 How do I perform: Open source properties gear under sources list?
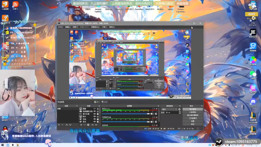pos(88,125)
